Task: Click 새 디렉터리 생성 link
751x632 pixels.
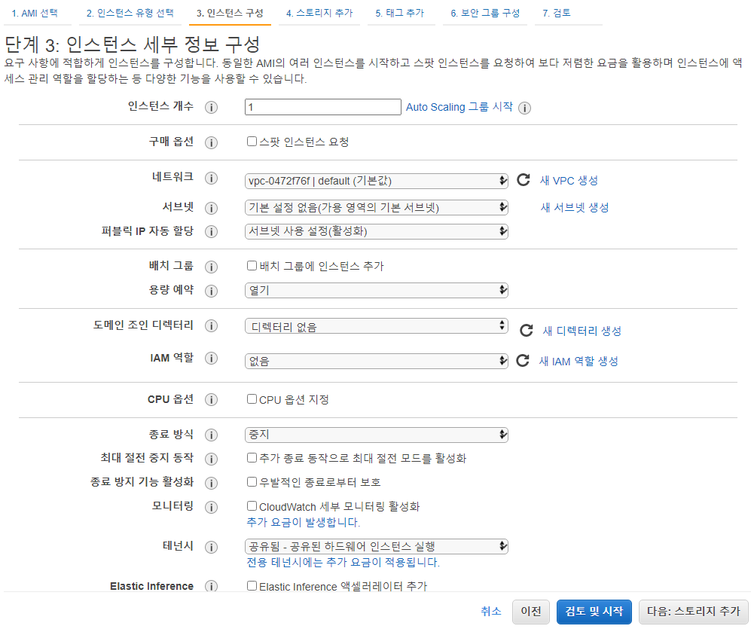Action: click(x=582, y=331)
